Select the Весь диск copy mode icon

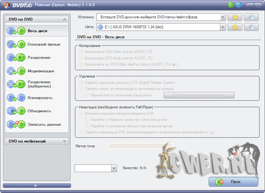click(x=16, y=31)
